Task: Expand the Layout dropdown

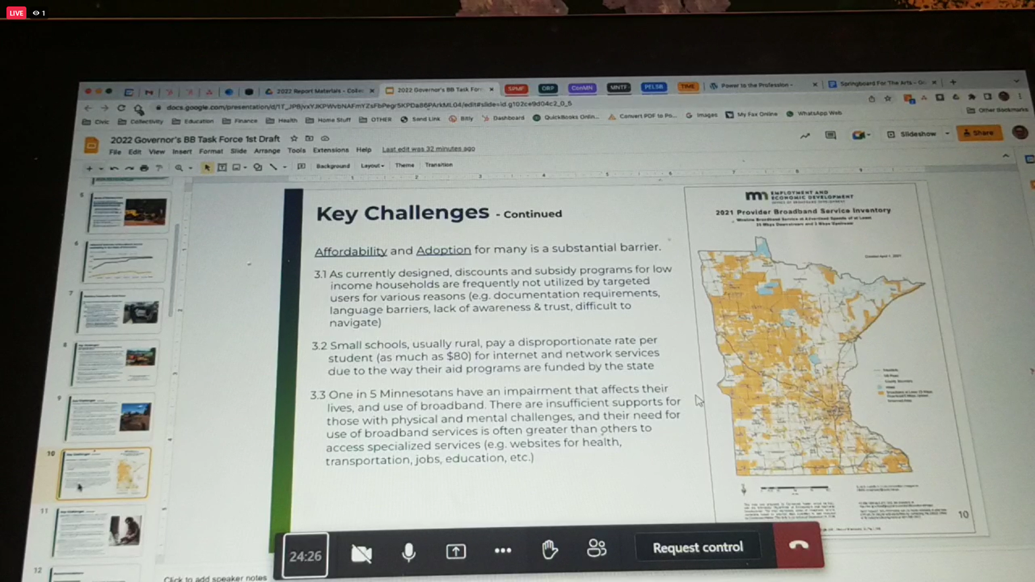Action: click(372, 166)
